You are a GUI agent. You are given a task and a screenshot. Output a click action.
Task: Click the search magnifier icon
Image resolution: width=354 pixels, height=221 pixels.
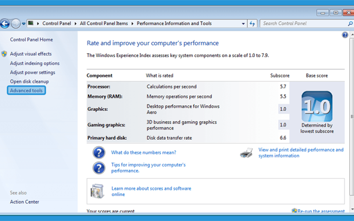click(x=350, y=23)
